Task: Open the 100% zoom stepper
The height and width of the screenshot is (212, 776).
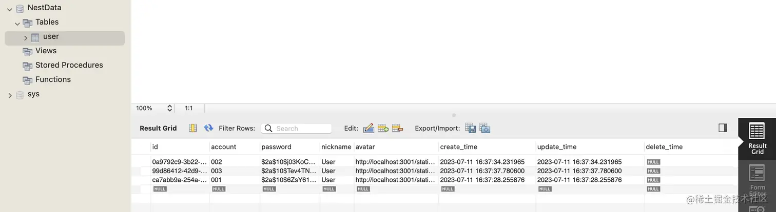Action: coord(169,108)
